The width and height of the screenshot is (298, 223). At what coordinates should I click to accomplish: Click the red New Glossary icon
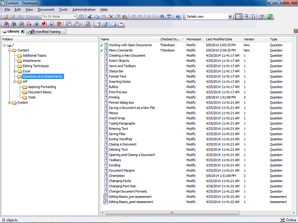(44, 24)
